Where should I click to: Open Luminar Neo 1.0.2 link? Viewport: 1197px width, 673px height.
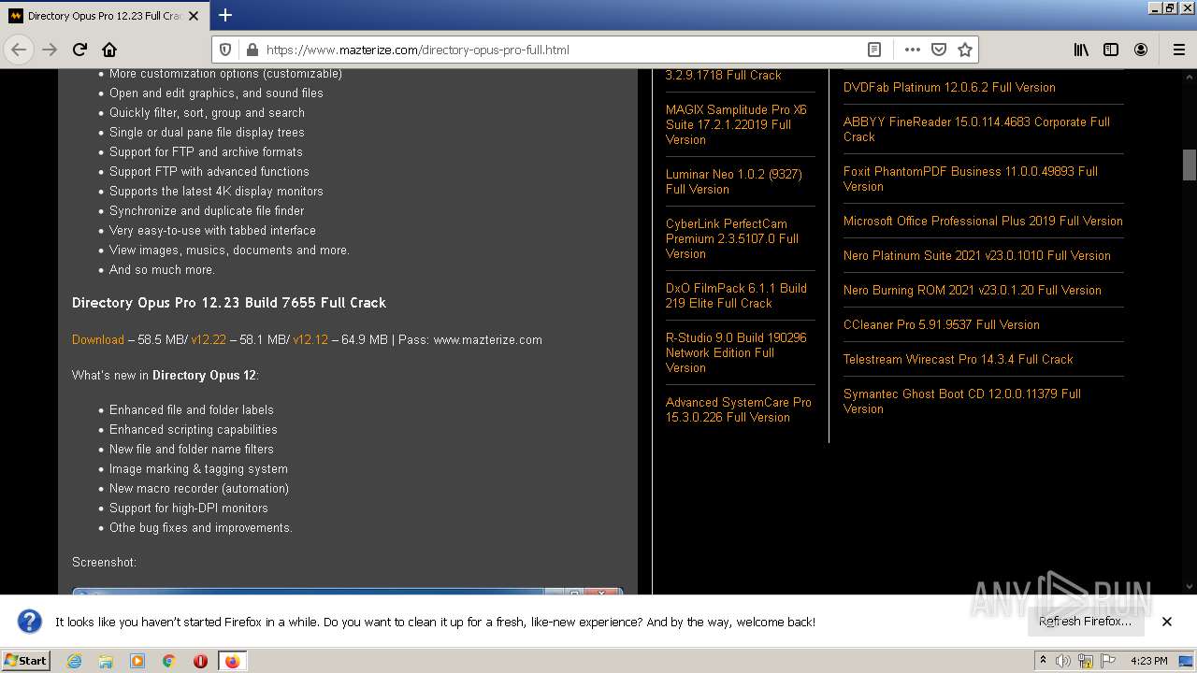pos(734,181)
